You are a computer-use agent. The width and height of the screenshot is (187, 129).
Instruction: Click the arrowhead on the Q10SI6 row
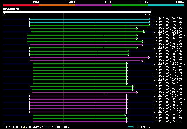click(x=129, y=51)
